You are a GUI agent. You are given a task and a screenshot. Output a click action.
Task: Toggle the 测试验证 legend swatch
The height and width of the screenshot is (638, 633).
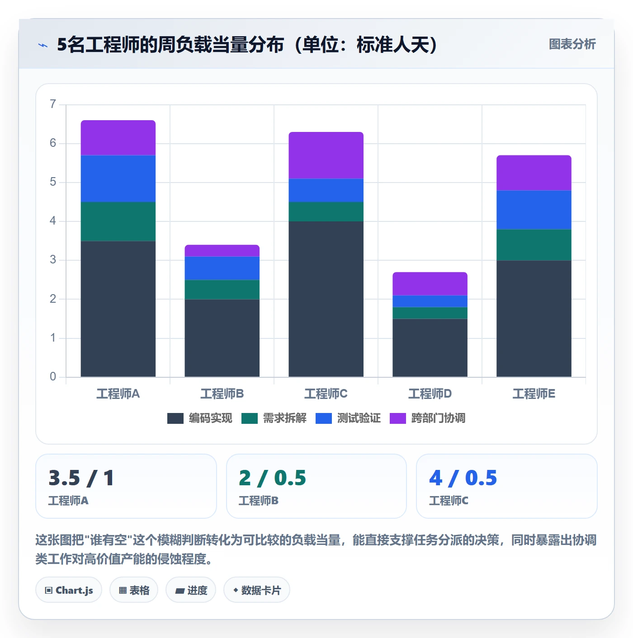click(323, 418)
